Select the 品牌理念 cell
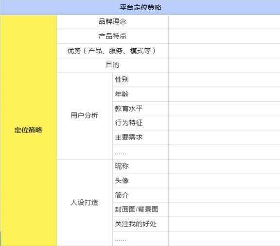Image resolution: width=280 pixels, height=246 pixels. tap(112, 22)
